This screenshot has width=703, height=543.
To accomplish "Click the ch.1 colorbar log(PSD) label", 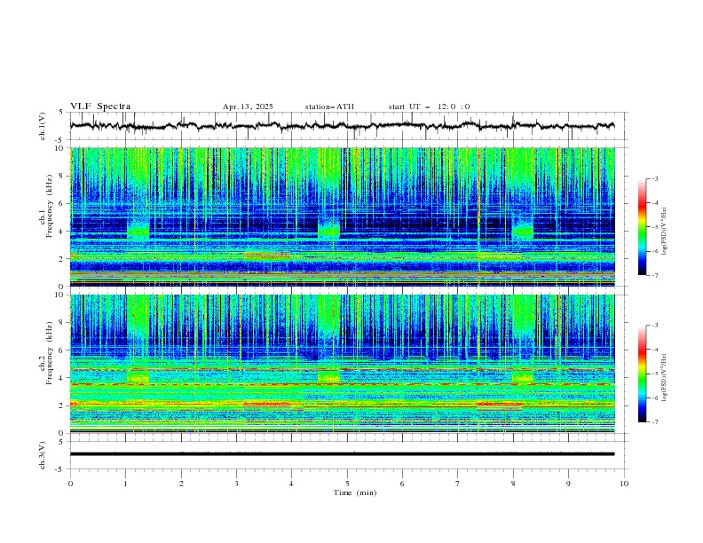I will [664, 232].
